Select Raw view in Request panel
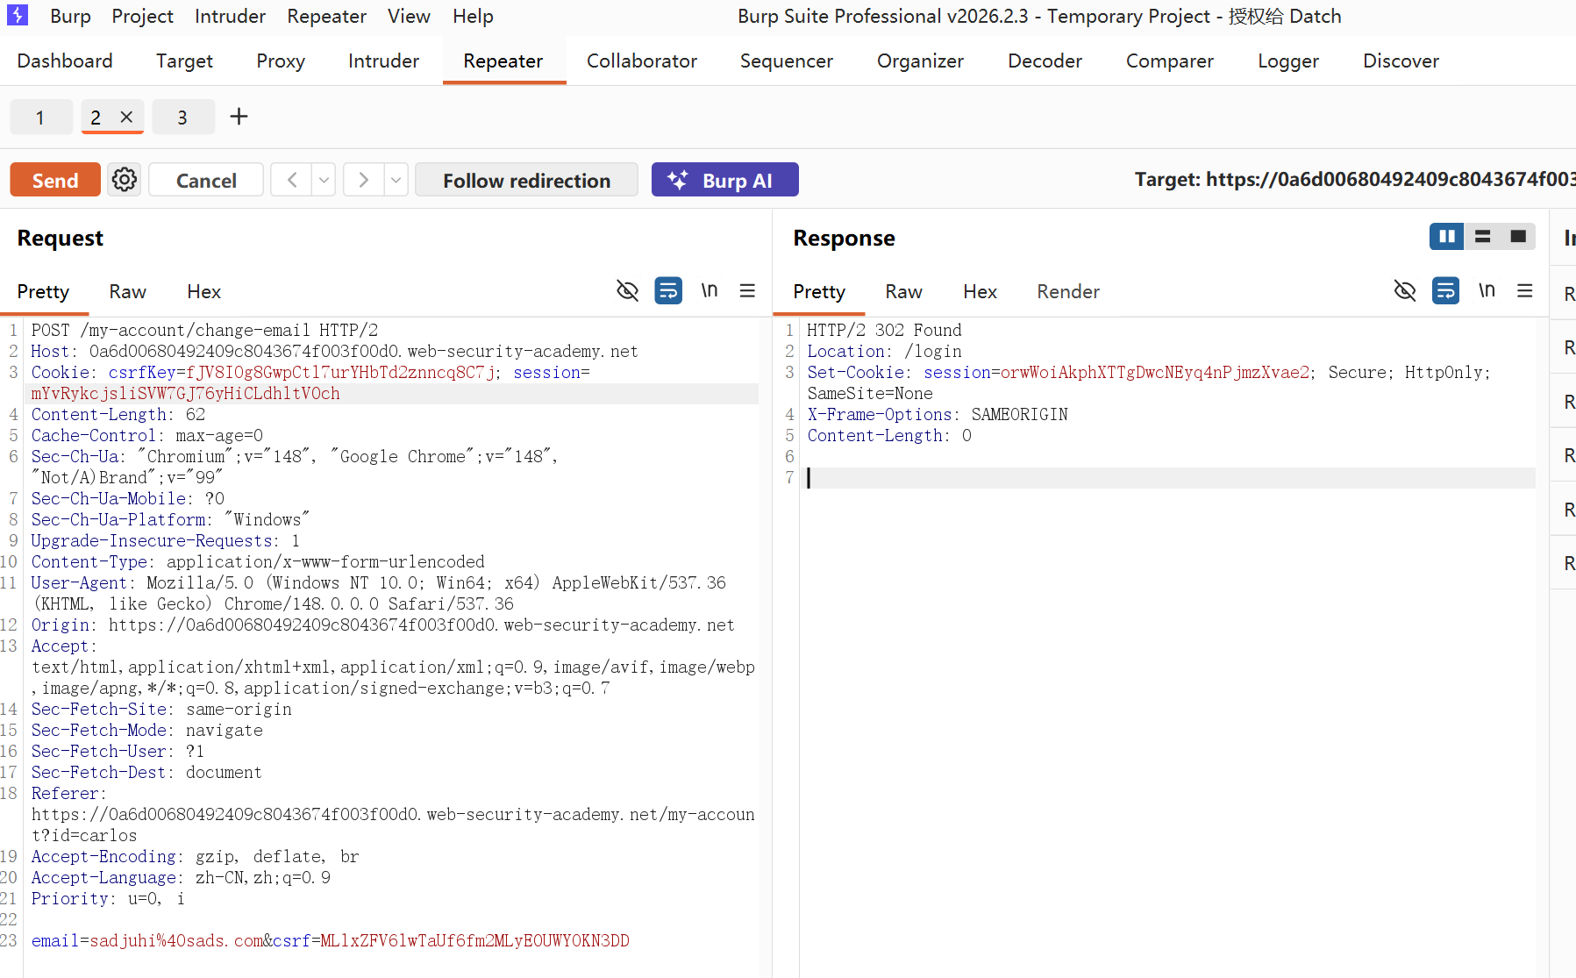This screenshot has height=978, width=1576. tap(127, 291)
